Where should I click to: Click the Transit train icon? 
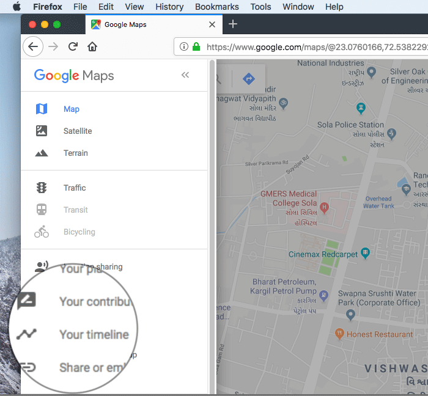tap(42, 210)
